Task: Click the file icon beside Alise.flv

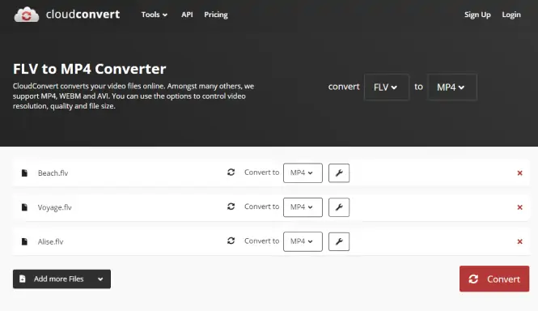Action: (24, 241)
